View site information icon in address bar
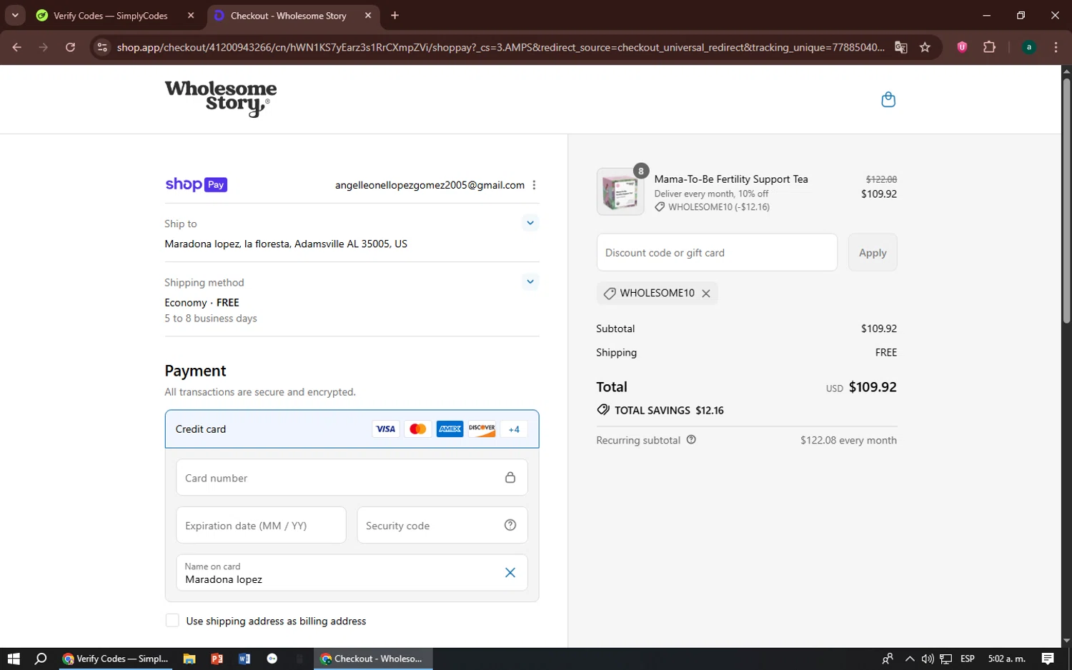 point(102,47)
